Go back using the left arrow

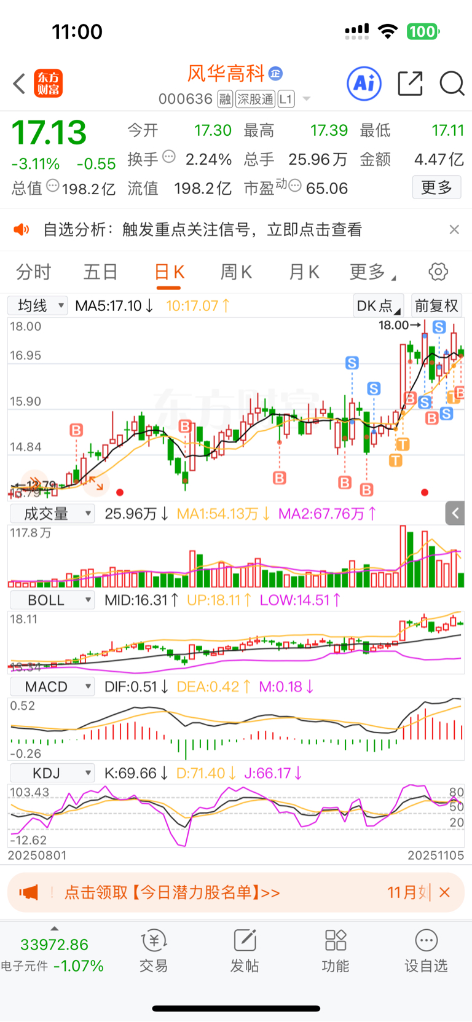coord(19,84)
